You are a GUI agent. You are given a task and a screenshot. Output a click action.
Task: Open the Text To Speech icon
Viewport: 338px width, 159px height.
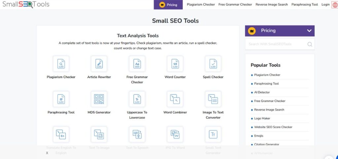tap(137, 135)
